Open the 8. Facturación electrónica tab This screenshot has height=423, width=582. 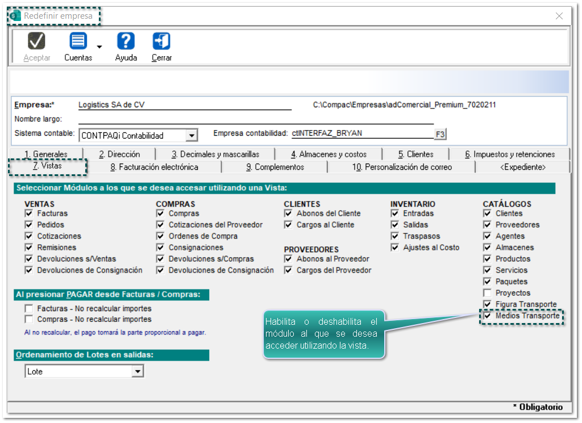(x=154, y=167)
